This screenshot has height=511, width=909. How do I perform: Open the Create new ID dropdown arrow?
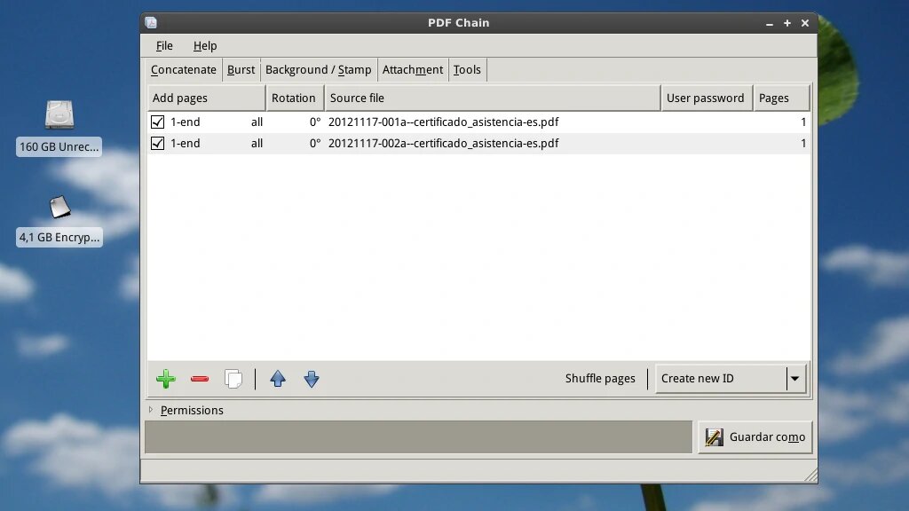point(794,378)
